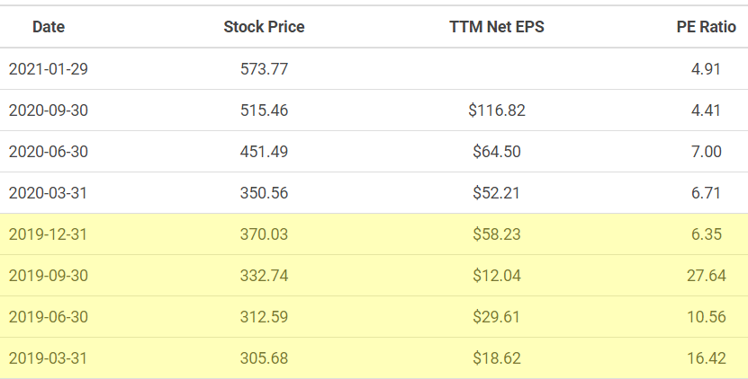Viewport: 748px width, 379px height.
Task: Click the TTM Net EPS column header
Action: click(x=496, y=27)
